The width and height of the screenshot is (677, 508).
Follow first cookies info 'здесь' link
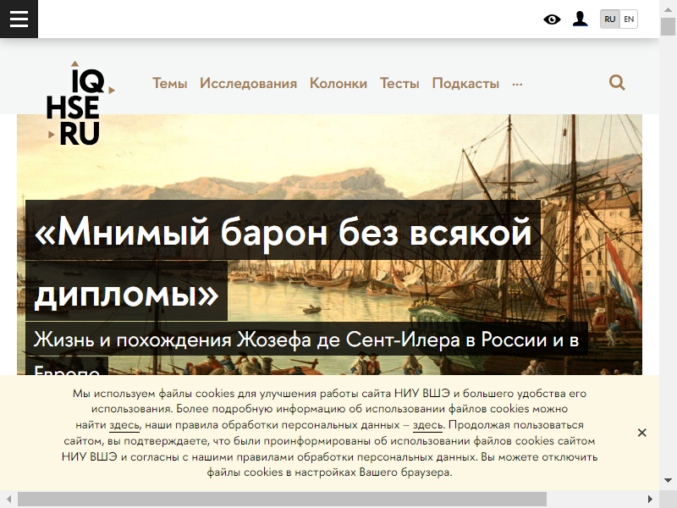[124, 425]
